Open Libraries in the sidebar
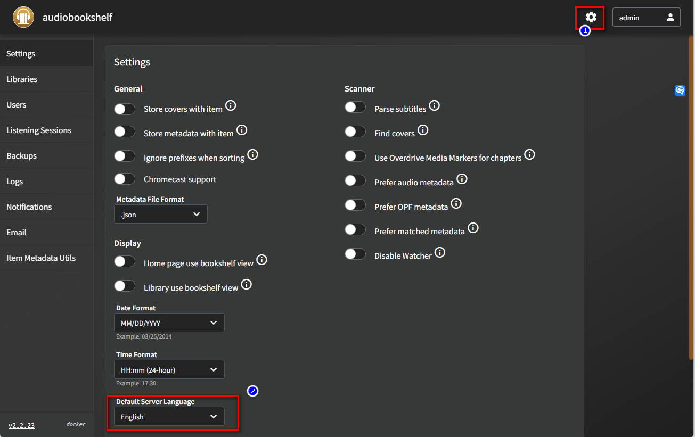695x437 pixels. 22,79
